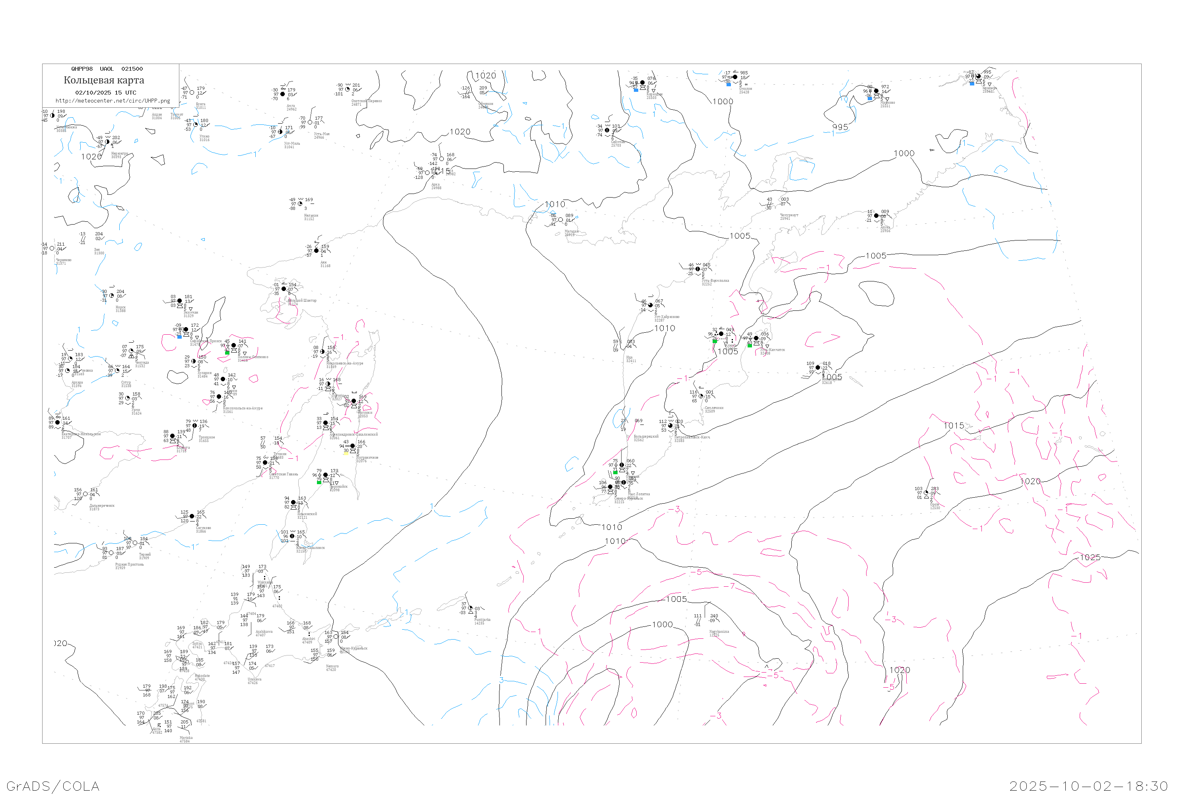Click the 2025-10-02-18:30 timestamp footer
Screen dimensions: 1193x795
[x=1088, y=786]
